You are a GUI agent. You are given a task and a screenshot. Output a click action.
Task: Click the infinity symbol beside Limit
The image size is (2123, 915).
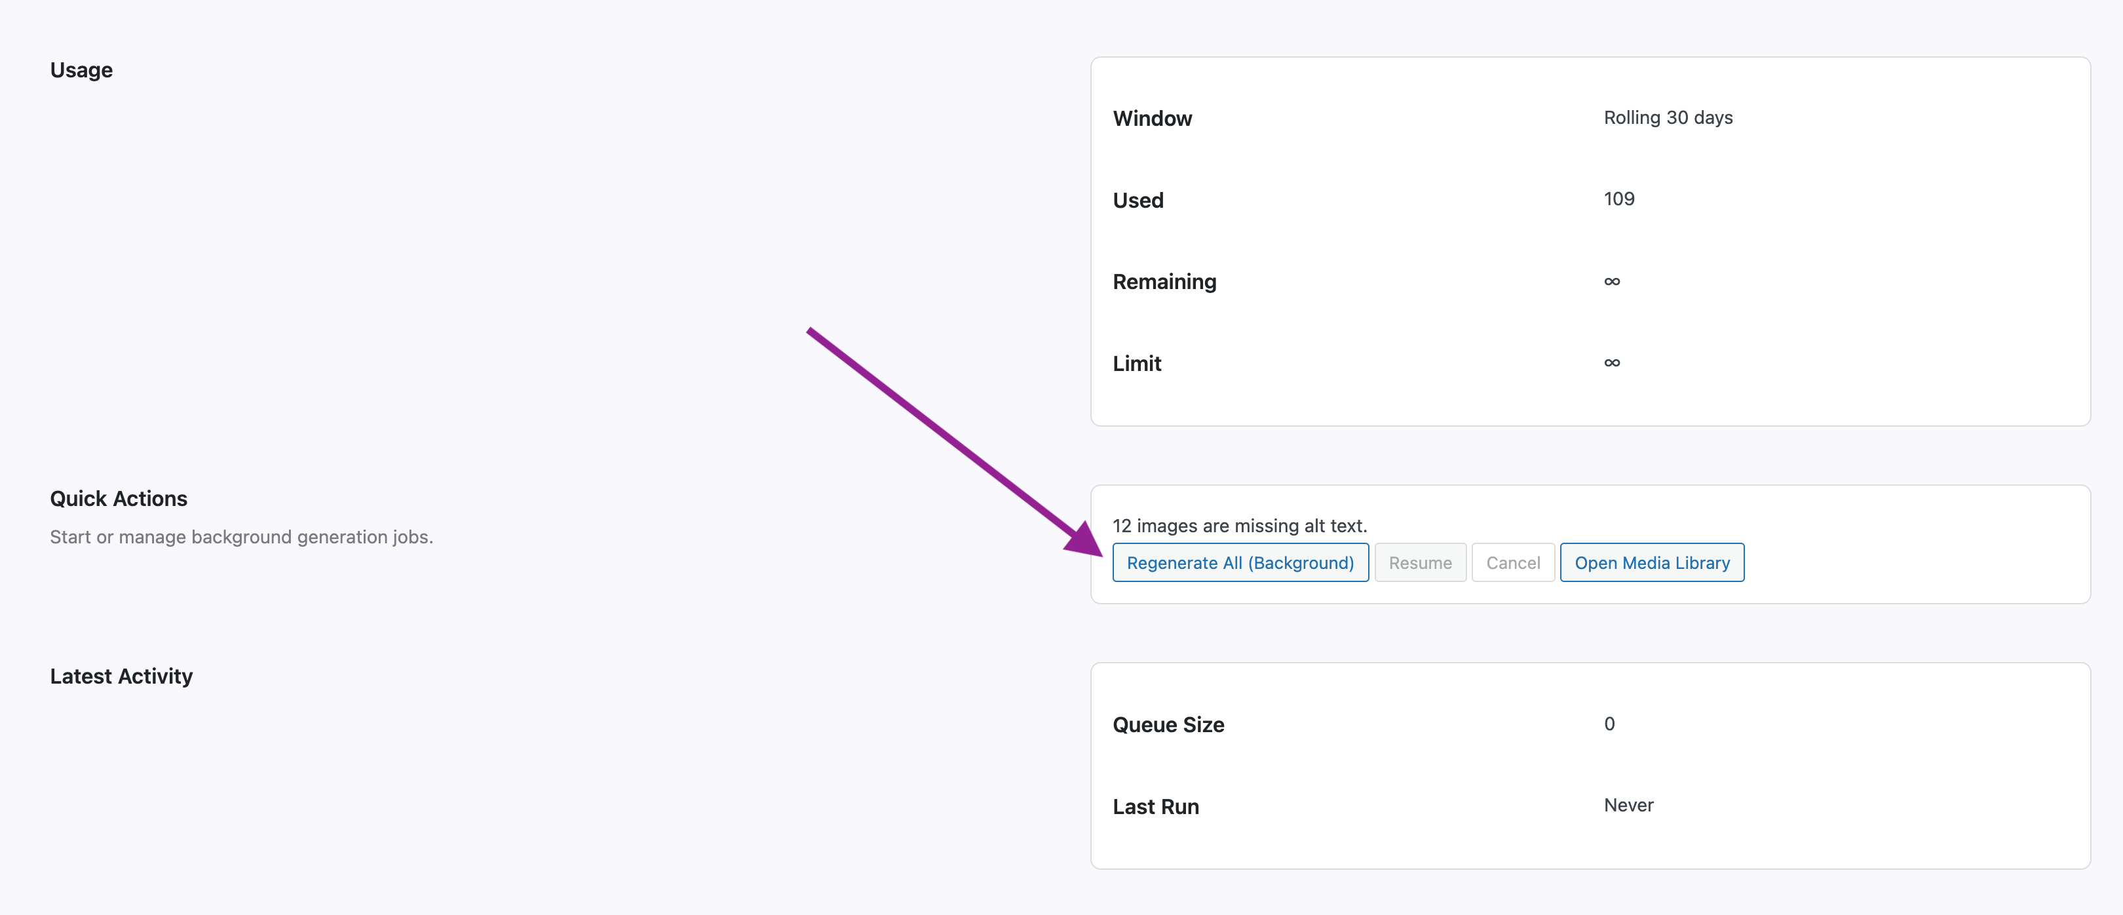tap(1611, 362)
